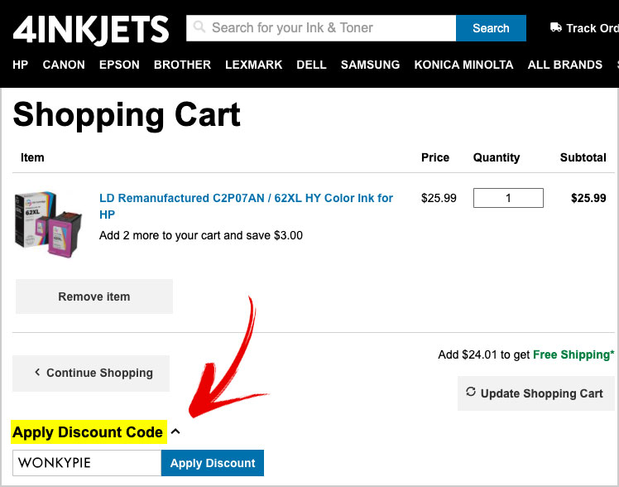Click the Apply Discount button
The height and width of the screenshot is (487, 619).
tap(213, 463)
